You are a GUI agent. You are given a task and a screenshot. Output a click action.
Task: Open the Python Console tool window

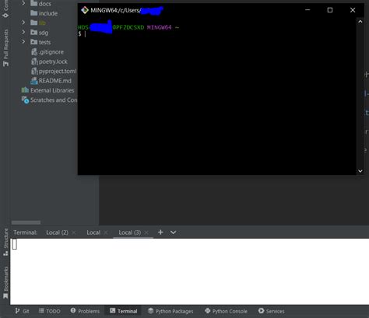click(x=226, y=311)
